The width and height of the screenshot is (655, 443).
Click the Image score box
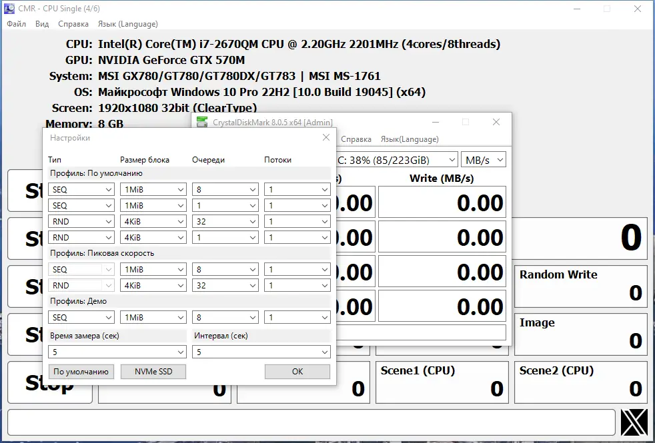[581, 334]
